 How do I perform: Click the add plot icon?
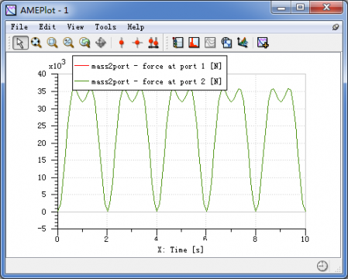pyautogui.click(x=263, y=43)
